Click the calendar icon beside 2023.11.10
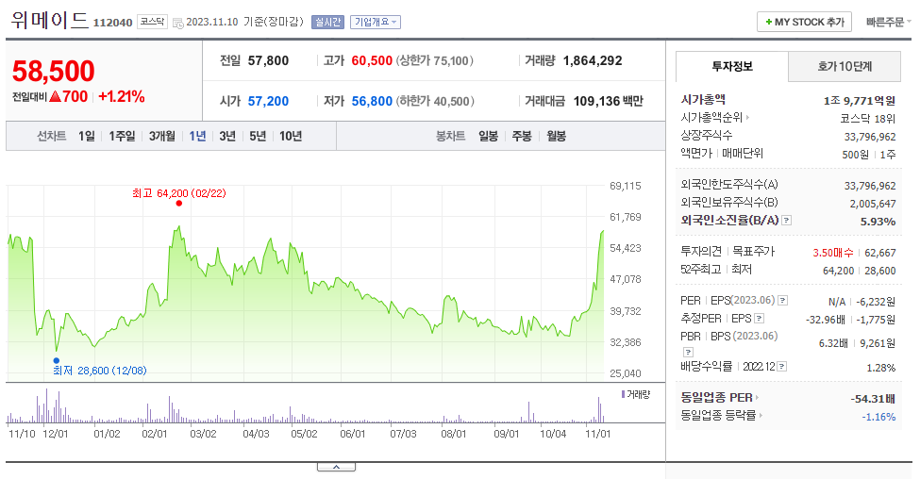The image size is (920, 479). (x=177, y=24)
